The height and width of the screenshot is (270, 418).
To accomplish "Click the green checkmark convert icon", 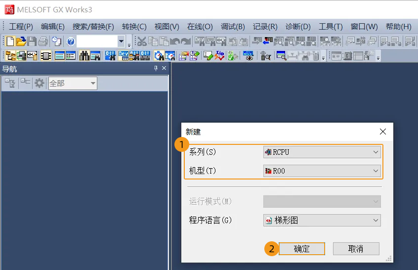I will (233, 56).
